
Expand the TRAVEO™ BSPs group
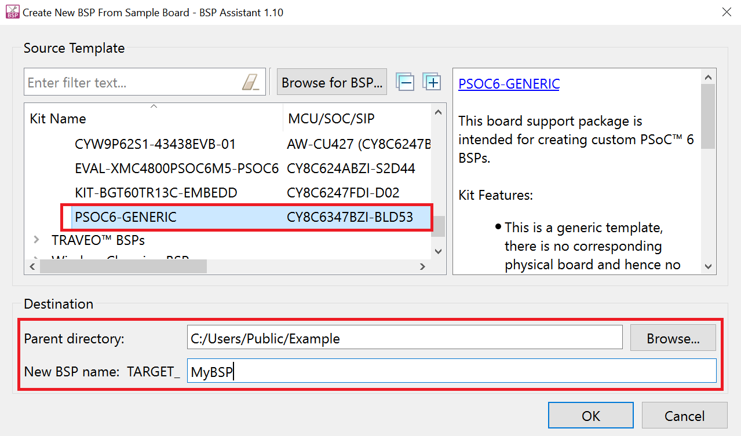point(37,240)
